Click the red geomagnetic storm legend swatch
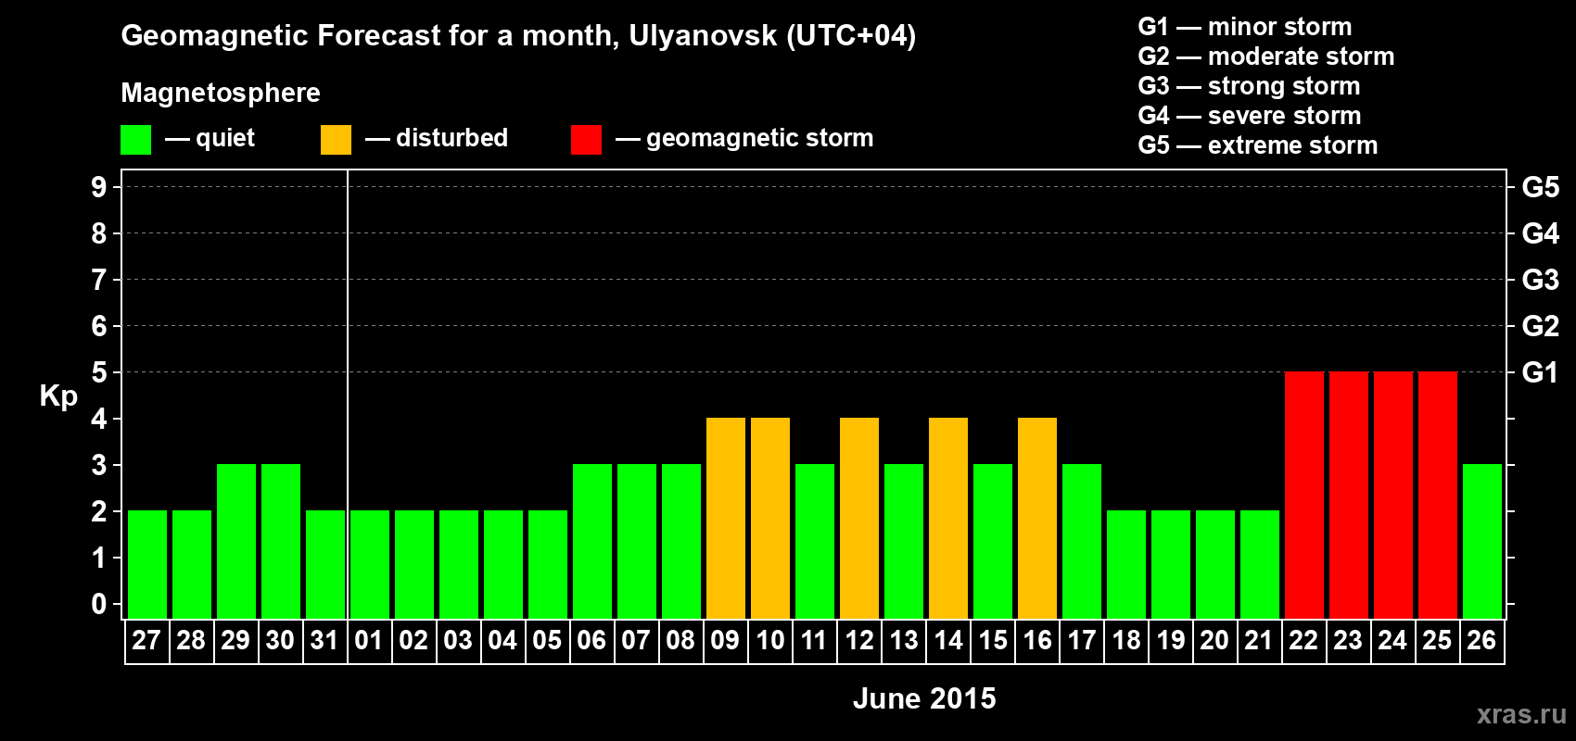 coord(586,140)
